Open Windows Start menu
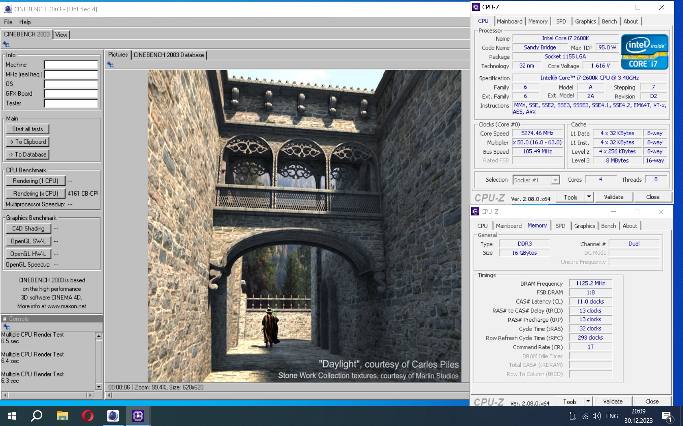Screen dimensions: 683x426 [12, 416]
